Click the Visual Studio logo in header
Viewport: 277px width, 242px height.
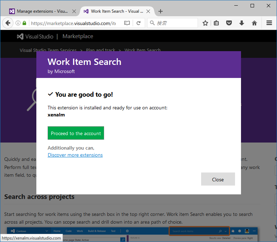point(35,36)
